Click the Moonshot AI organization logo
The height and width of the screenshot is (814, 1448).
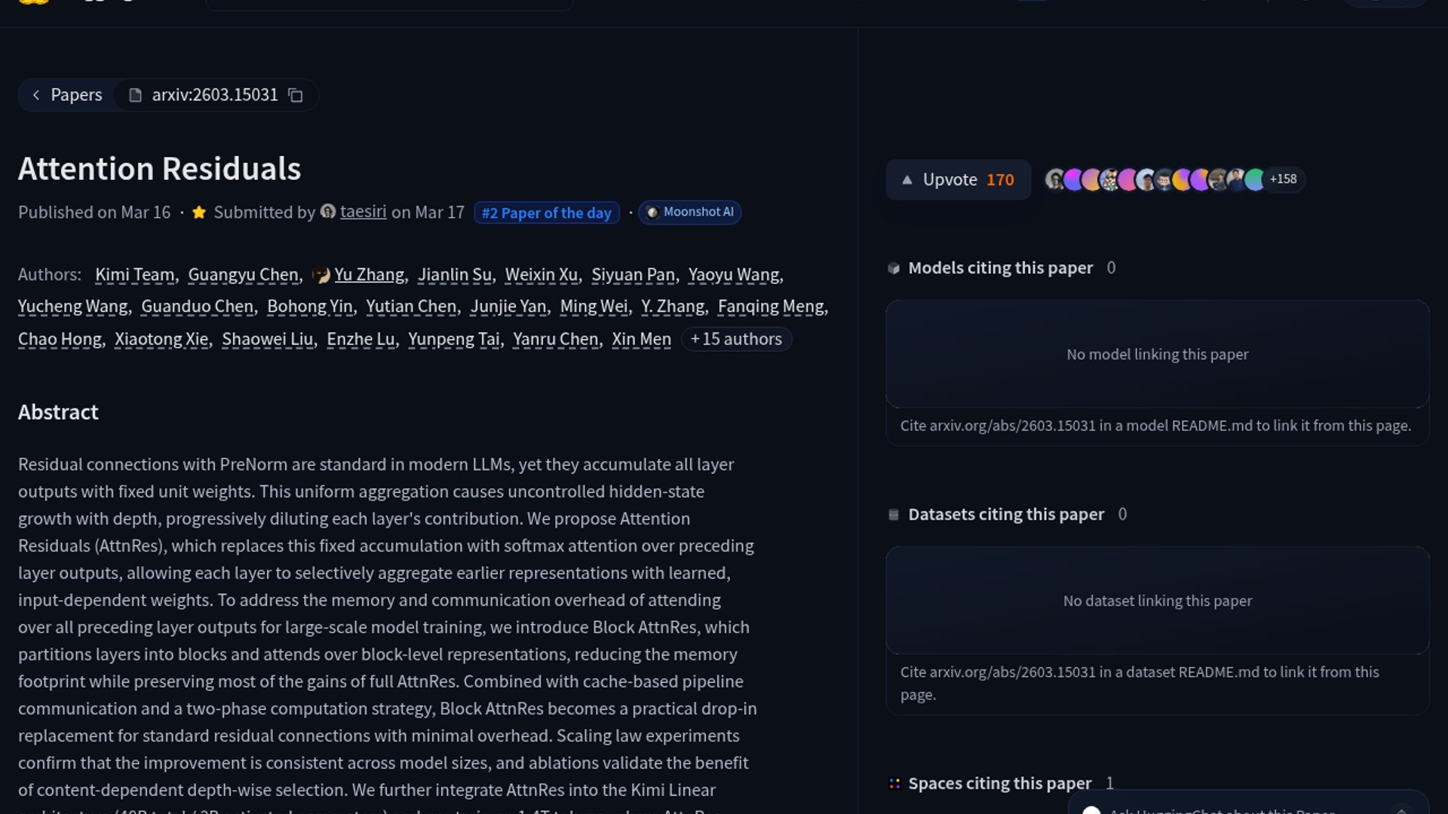click(652, 213)
